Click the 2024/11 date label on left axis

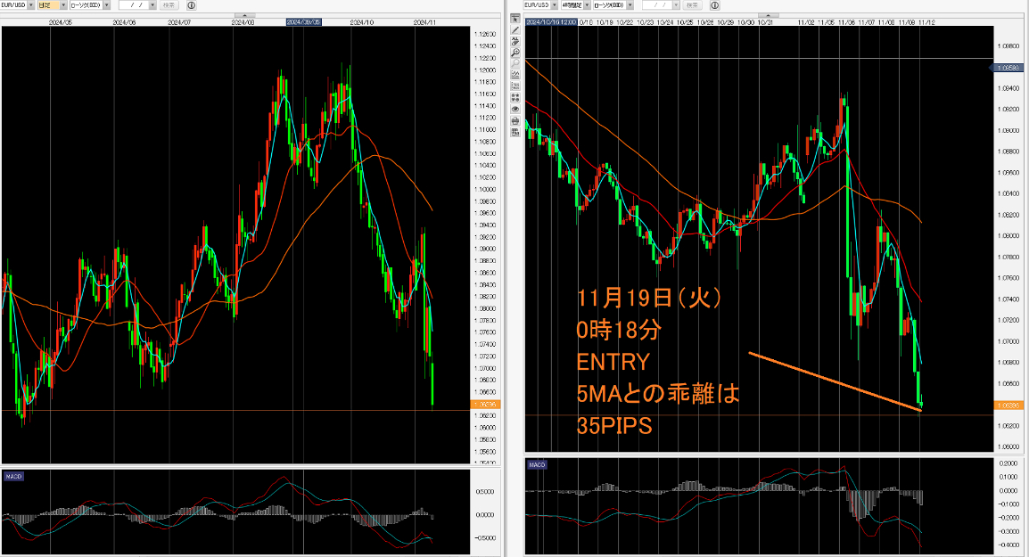pyautogui.click(x=424, y=22)
